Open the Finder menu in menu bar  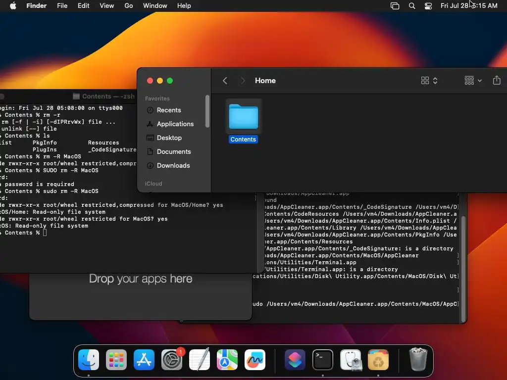[36, 6]
